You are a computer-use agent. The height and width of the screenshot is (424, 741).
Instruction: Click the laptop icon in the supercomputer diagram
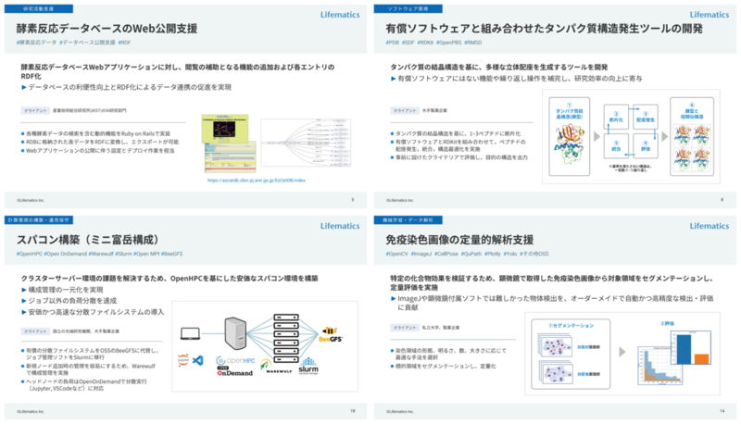click(190, 334)
